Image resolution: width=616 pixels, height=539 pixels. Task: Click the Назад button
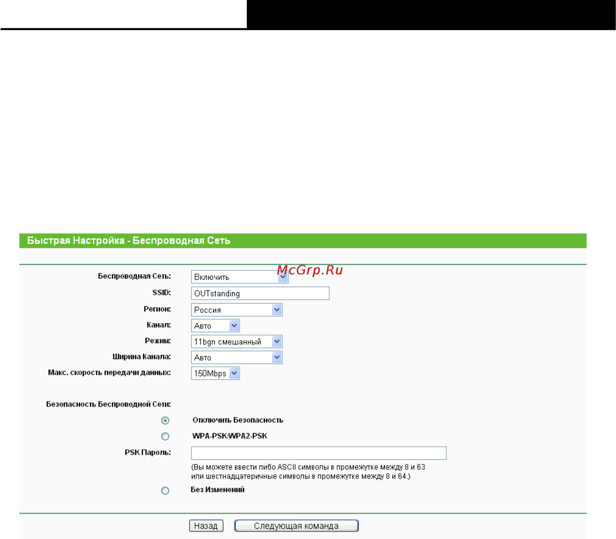[x=206, y=526]
